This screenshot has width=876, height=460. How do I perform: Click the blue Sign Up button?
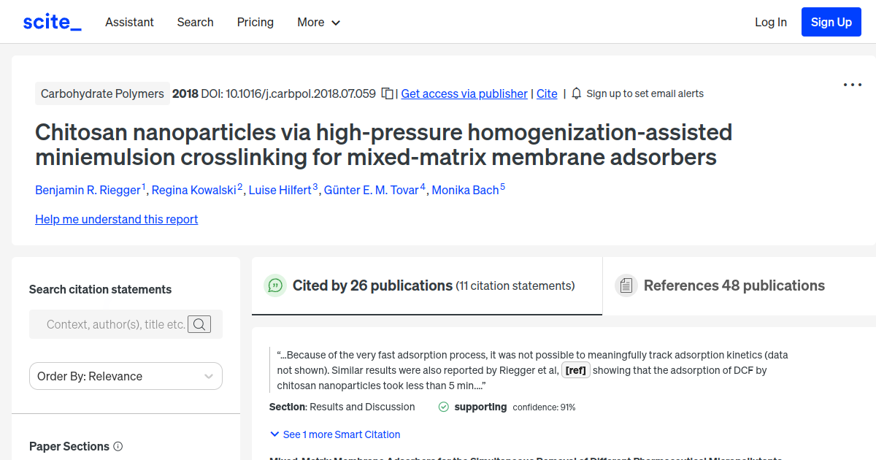point(831,22)
